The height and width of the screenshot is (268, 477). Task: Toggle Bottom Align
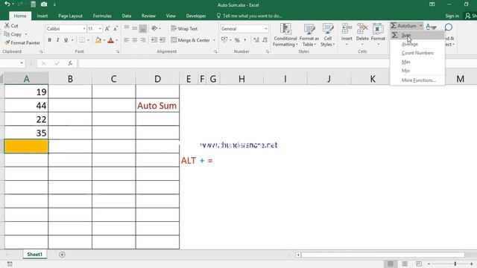pos(142,28)
